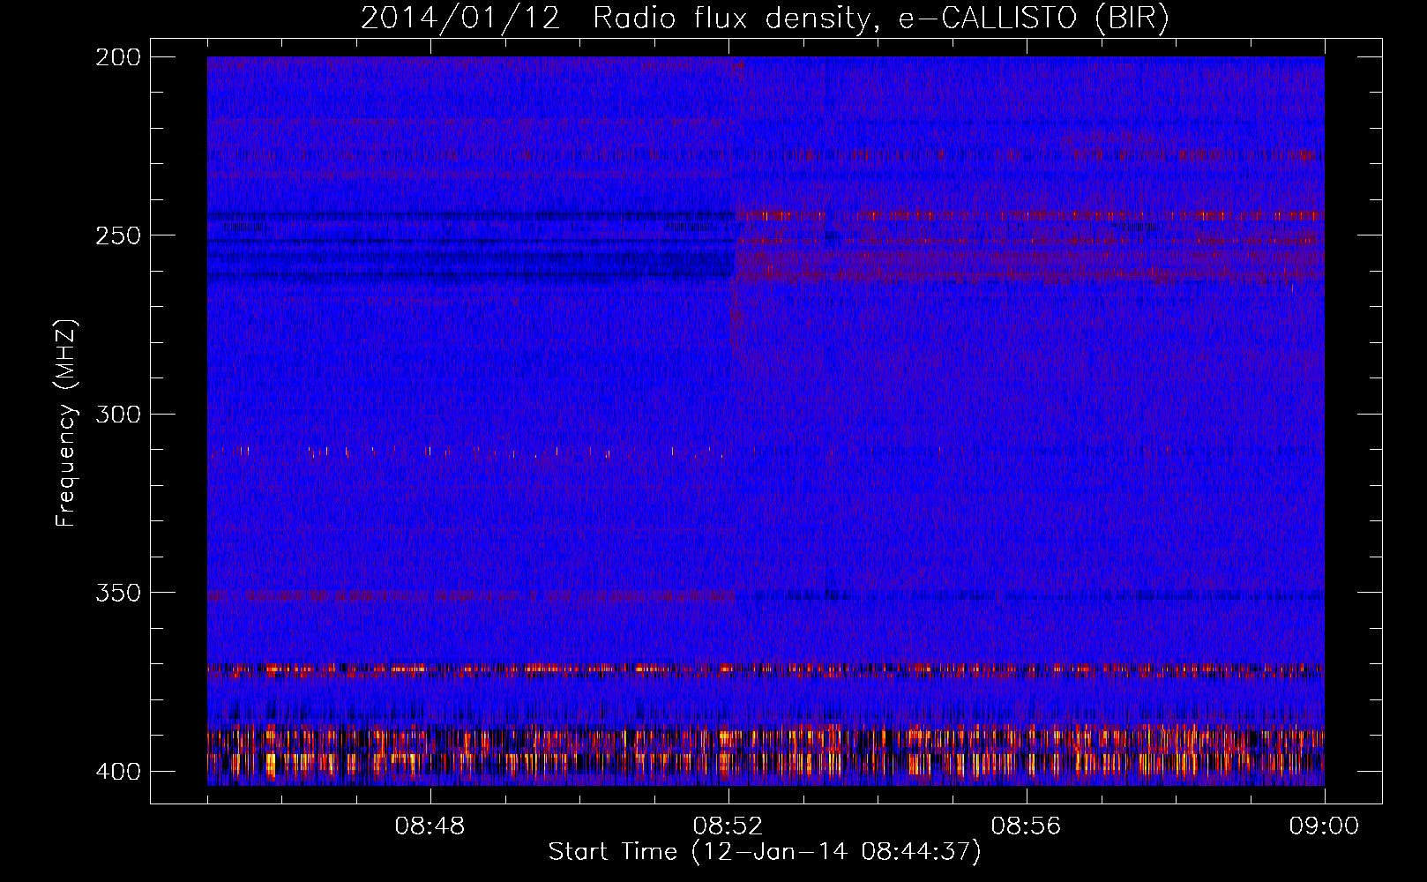1427x882 pixels.
Task: Click the 350 frequency tick label
Action: (118, 593)
